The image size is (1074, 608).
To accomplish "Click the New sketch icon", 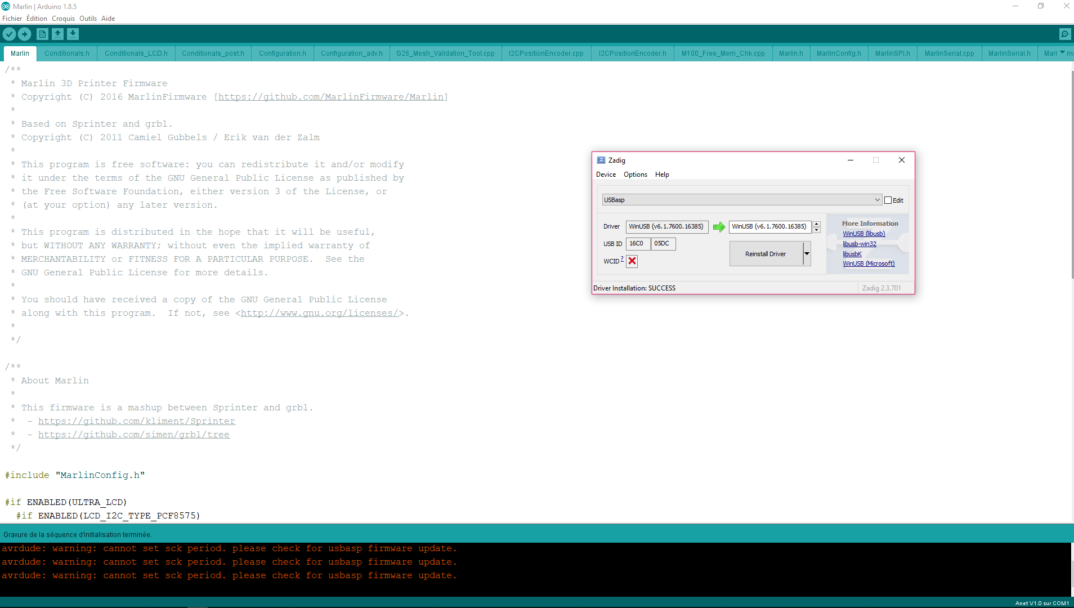I will [x=42, y=34].
